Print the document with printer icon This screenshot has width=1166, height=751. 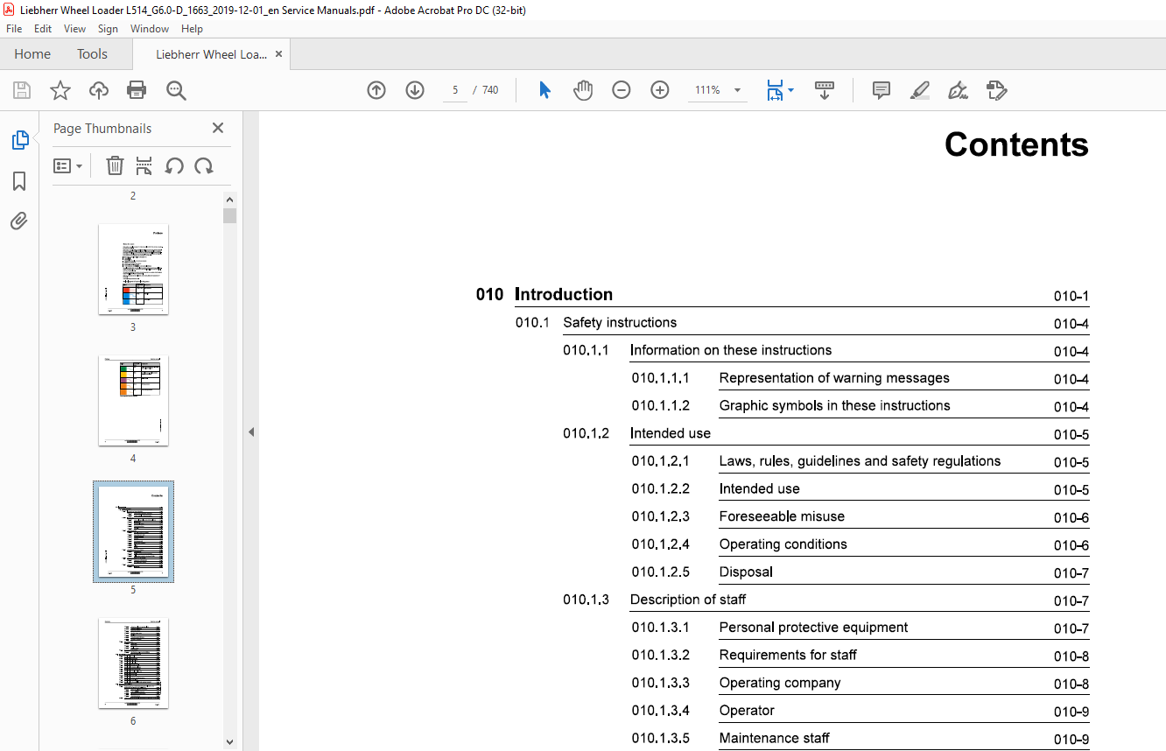[x=137, y=90]
